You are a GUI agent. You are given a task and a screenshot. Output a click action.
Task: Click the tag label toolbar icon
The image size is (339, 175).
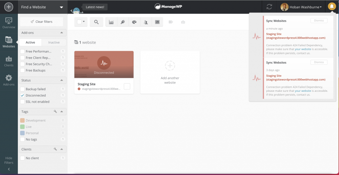171,22
